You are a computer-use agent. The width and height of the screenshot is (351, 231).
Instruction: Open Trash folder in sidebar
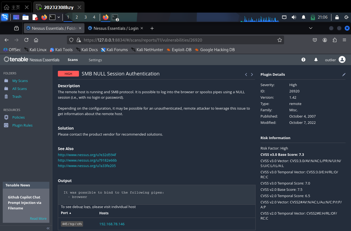[x=17, y=97]
